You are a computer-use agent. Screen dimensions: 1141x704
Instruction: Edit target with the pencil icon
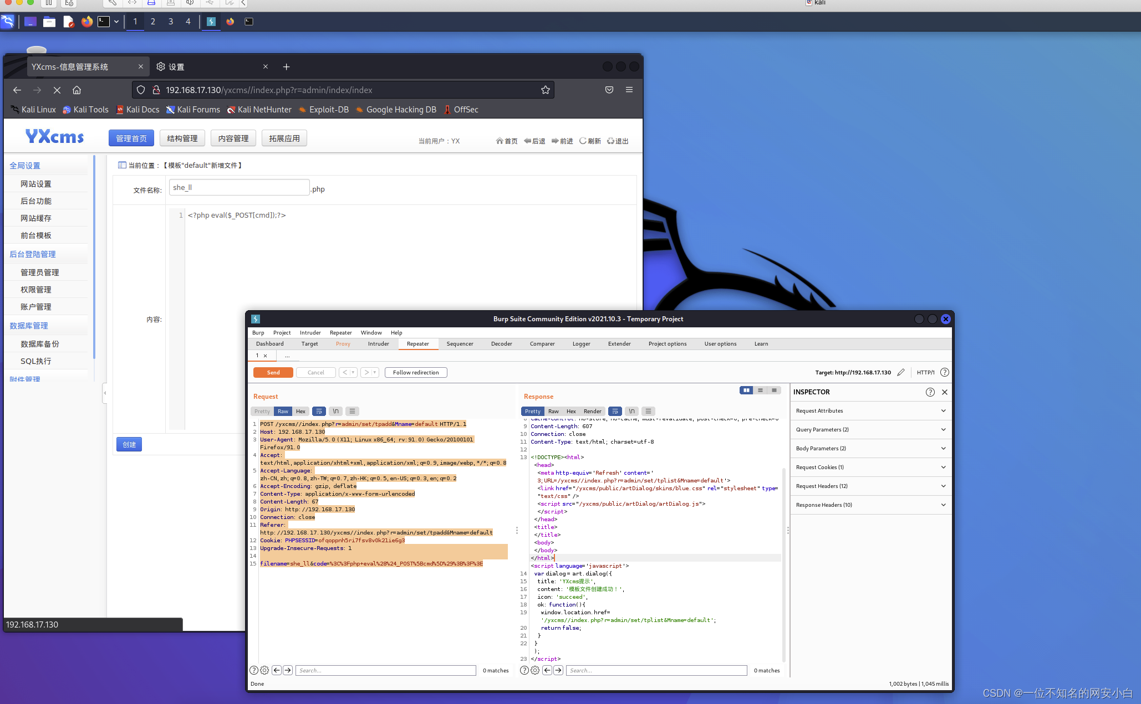pyautogui.click(x=901, y=373)
